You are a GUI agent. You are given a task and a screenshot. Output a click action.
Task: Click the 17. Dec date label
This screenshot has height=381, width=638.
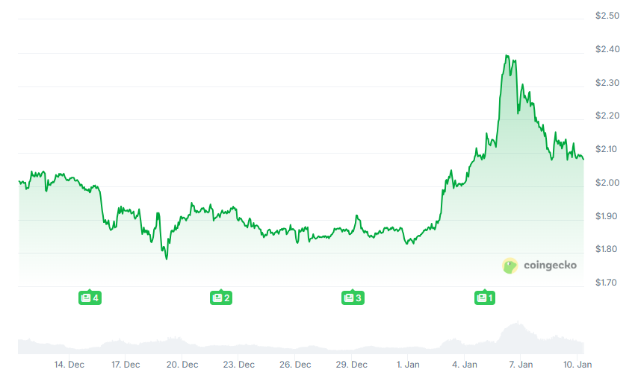pyautogui.click(x=126, y=365)
